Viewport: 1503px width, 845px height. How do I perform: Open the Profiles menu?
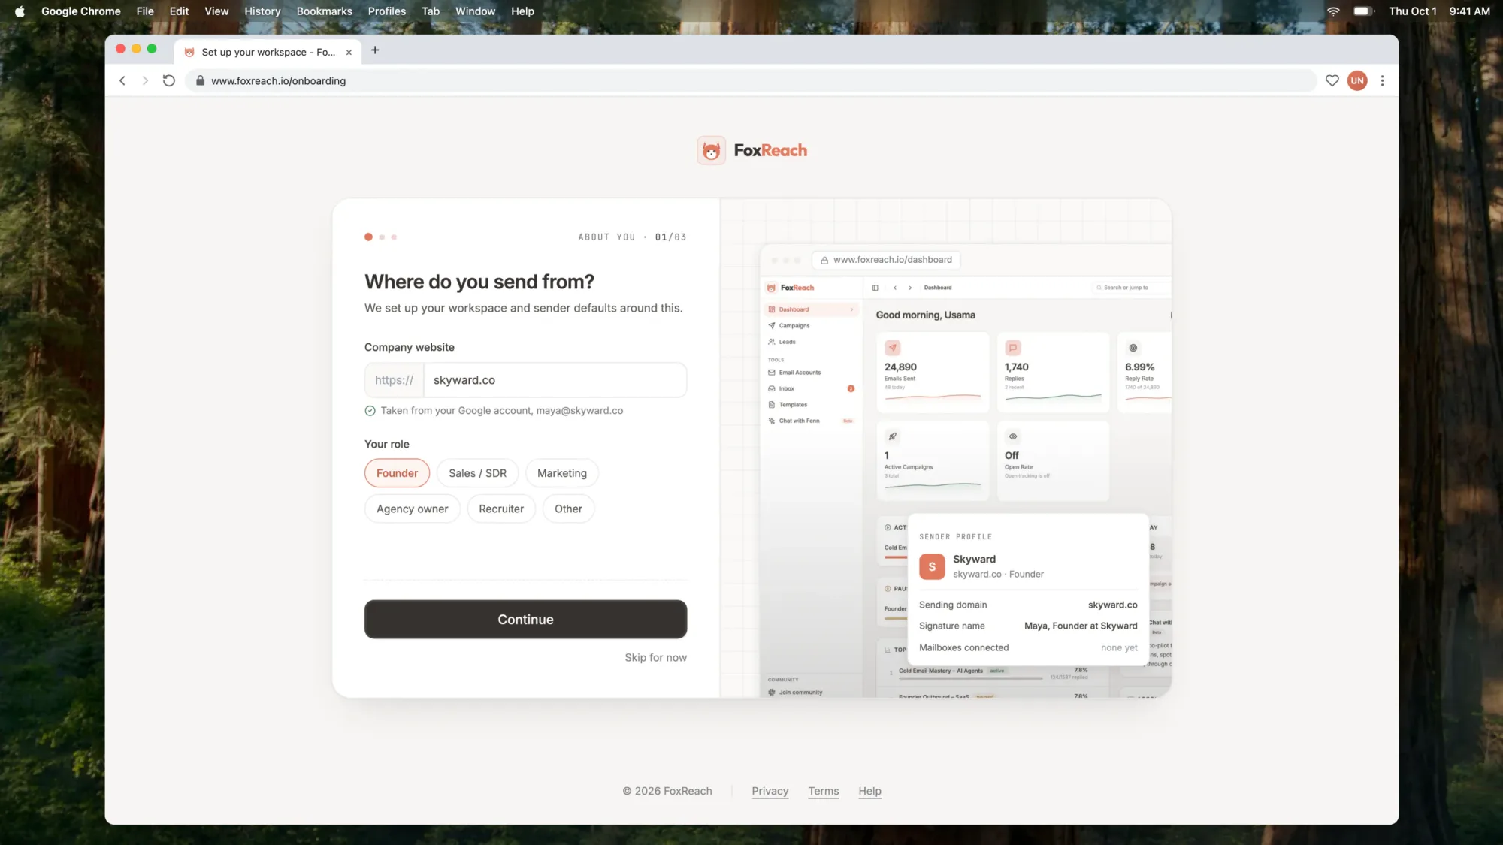[386, 11]
